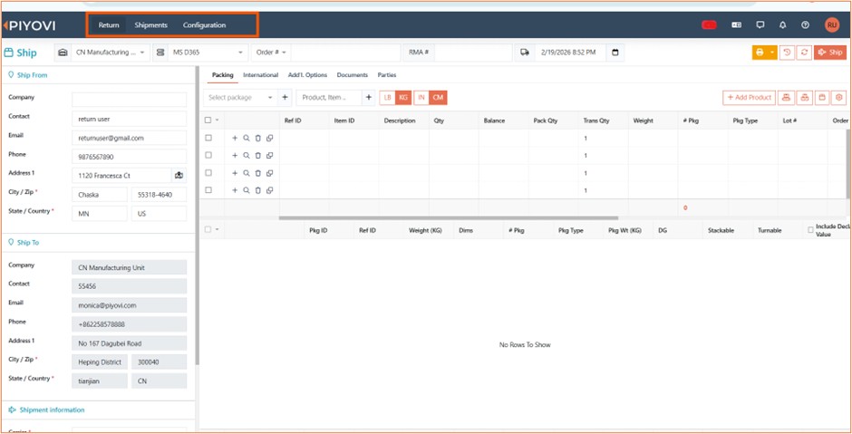Select the Packing tab
This screenshot has width=852, height=434.
(223, 75)
